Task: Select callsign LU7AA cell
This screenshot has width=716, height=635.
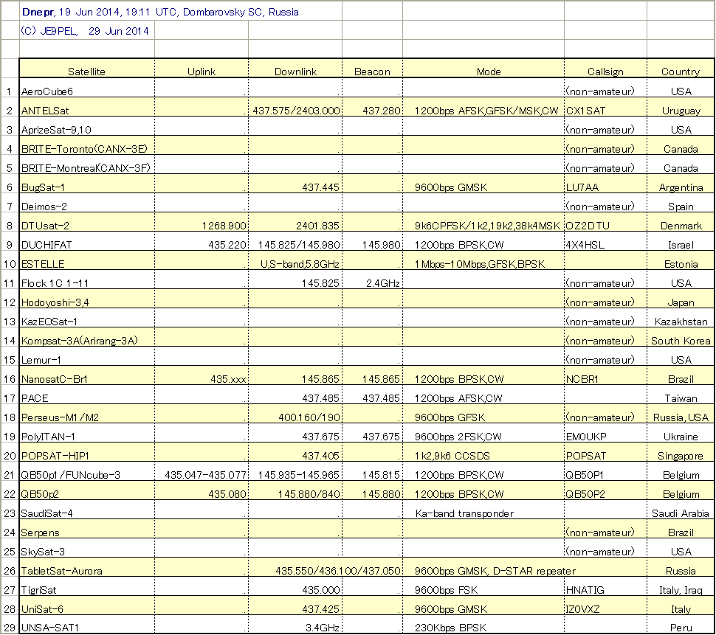Action: click(605, 184)
